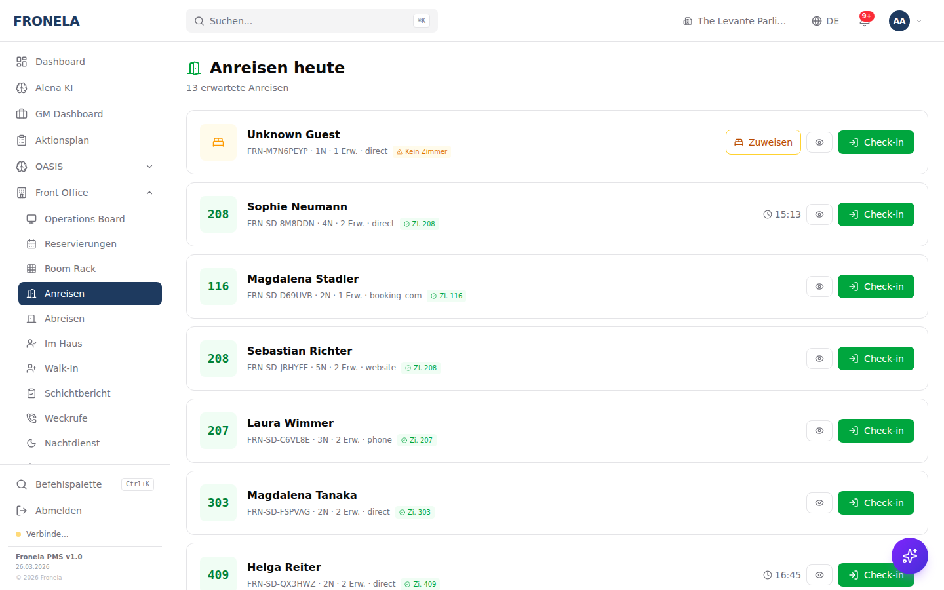View details eye icon for Unknown Guest
This screenshot has height=590, width=944.
click(x=819, y=142)
